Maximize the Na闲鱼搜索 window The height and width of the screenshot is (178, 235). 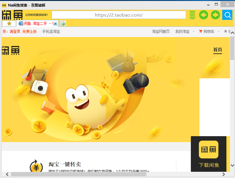pyautogui.click(x=216, y=4)
